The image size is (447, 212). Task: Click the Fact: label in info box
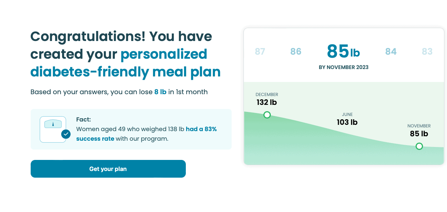(x=83, y=119)
